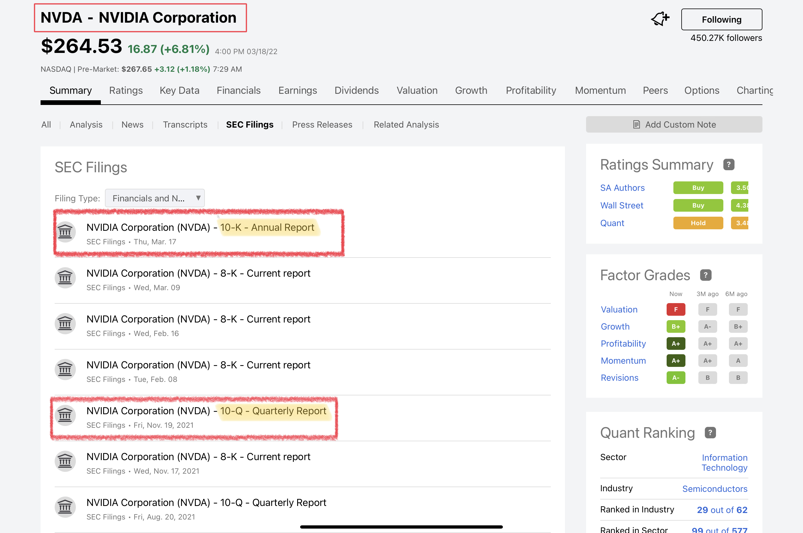This screenshot has height=533, width=803.
Task: Click the 450.27K followers text
Action: (x=726, y=38)
